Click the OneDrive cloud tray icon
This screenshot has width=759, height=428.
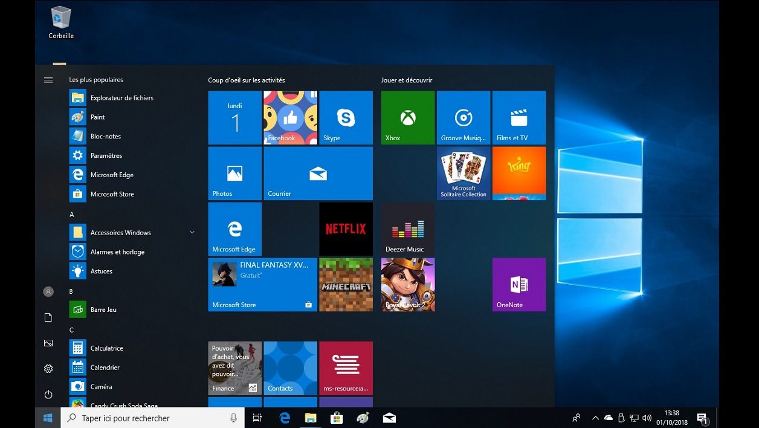coord(609,418)
